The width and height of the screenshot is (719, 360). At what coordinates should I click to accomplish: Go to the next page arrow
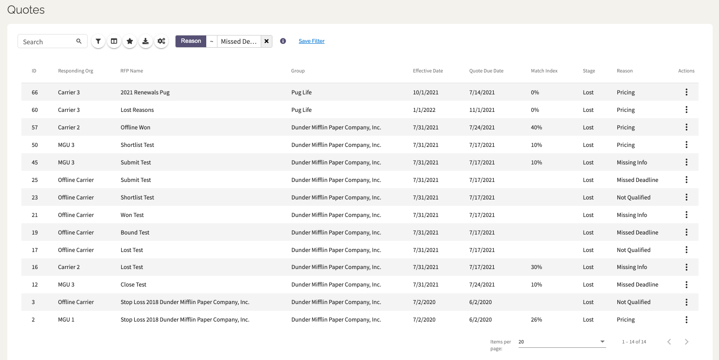(x=686, y=342)
